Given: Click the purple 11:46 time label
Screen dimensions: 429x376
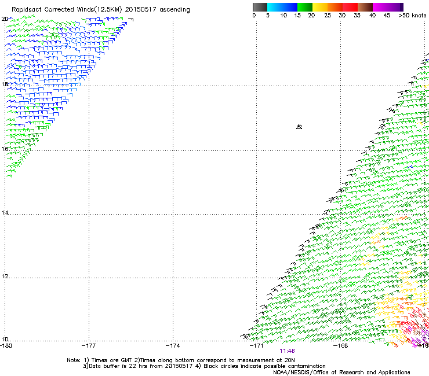Looking at the screenshot, I should tap(287, 351).
